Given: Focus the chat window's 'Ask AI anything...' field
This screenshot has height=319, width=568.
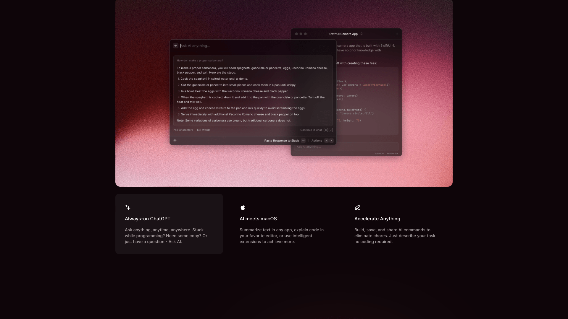Looking at the screenshot, I should (x=346, y=147).
